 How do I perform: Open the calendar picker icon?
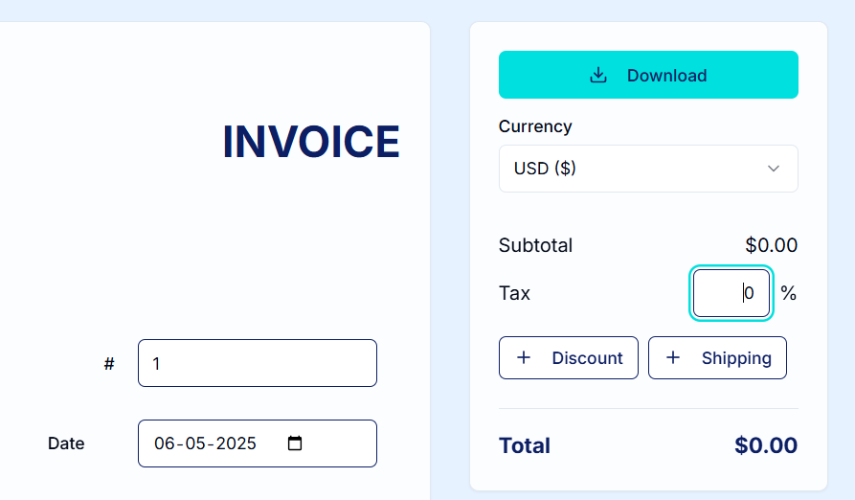pyautogui.click(x=295, y=443)
